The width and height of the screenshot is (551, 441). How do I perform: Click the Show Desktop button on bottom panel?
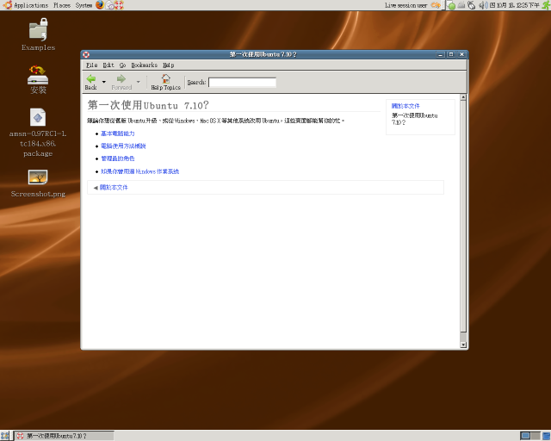click(x=5, y=436)
